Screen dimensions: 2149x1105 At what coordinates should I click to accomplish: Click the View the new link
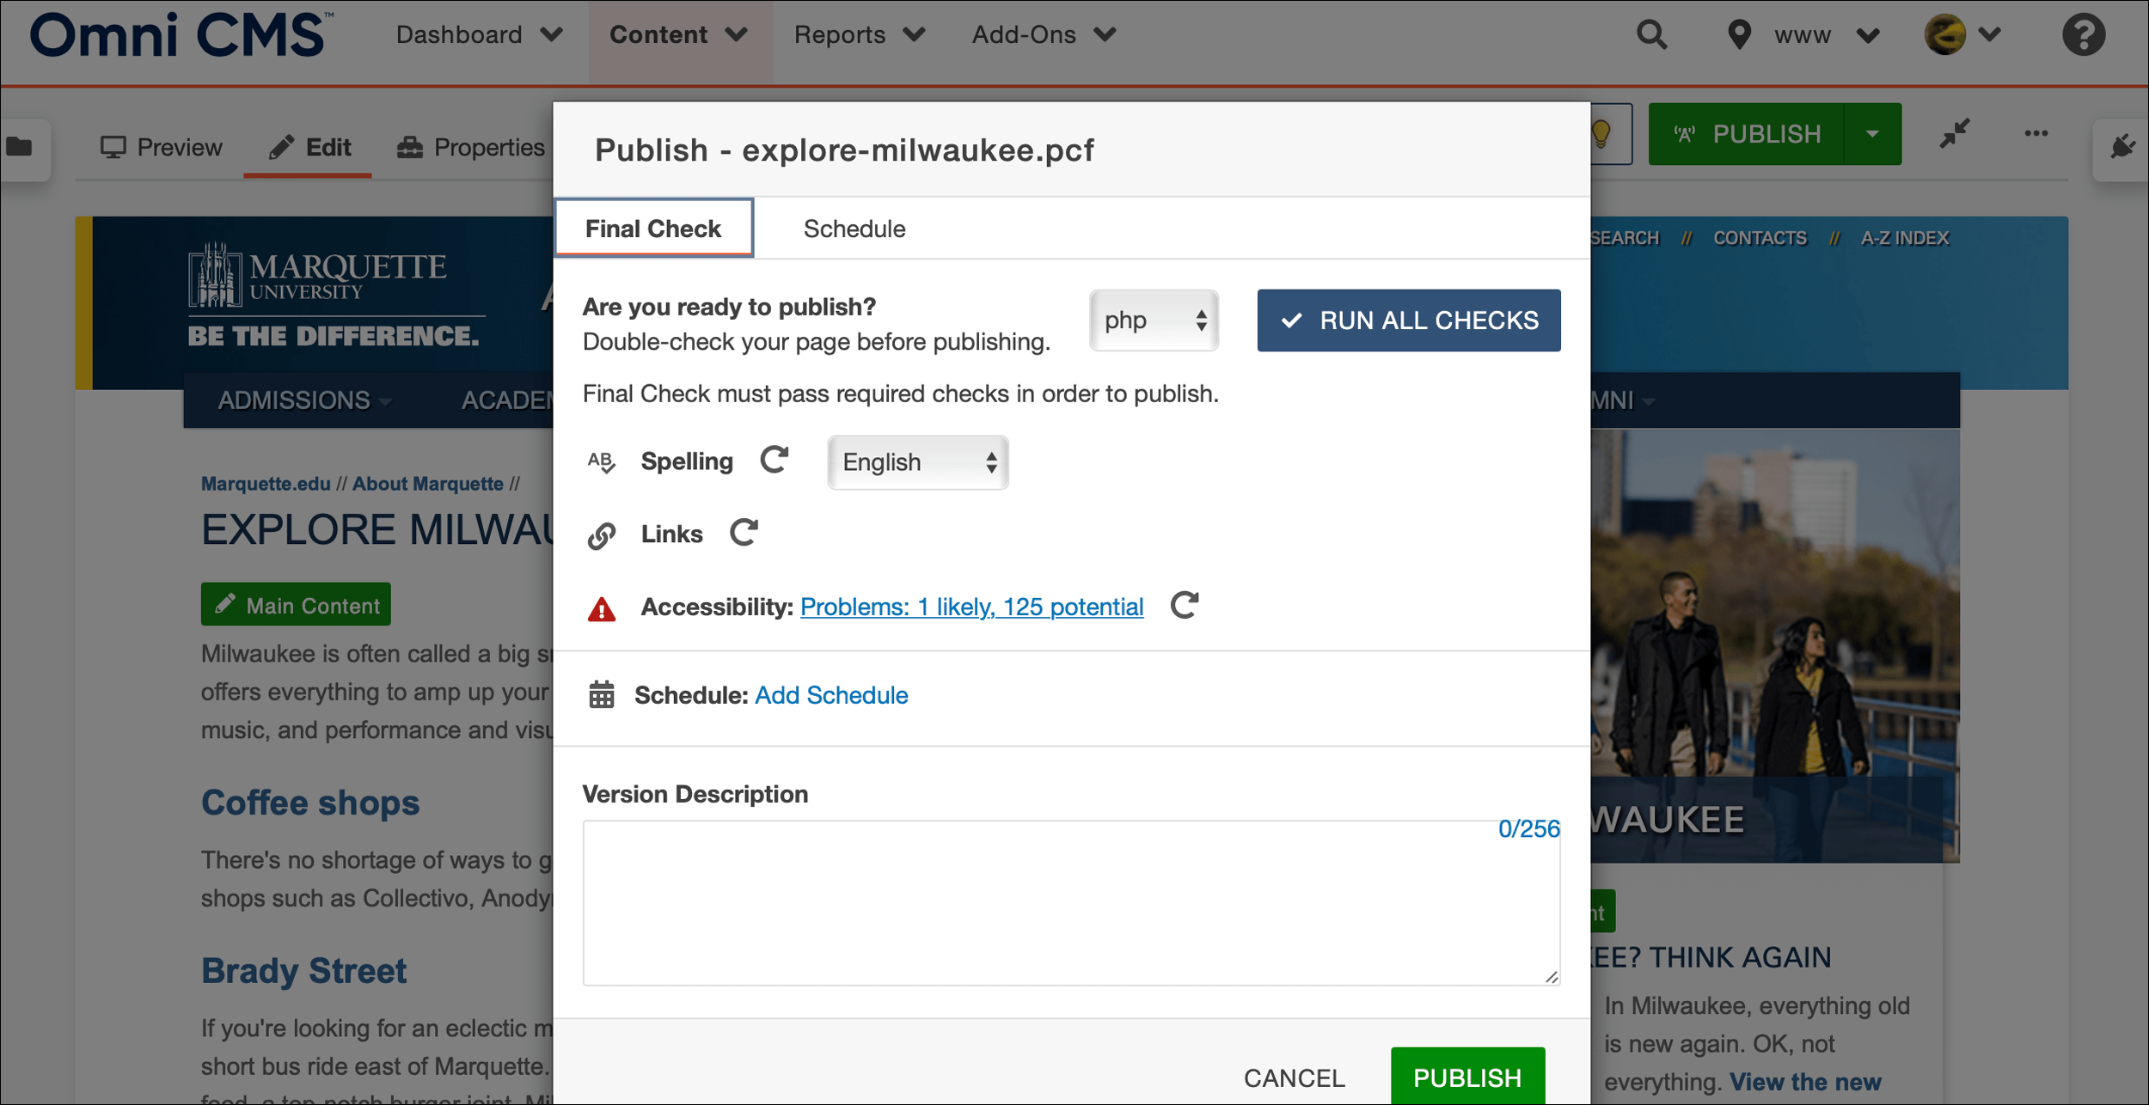pos(1805,1082)
